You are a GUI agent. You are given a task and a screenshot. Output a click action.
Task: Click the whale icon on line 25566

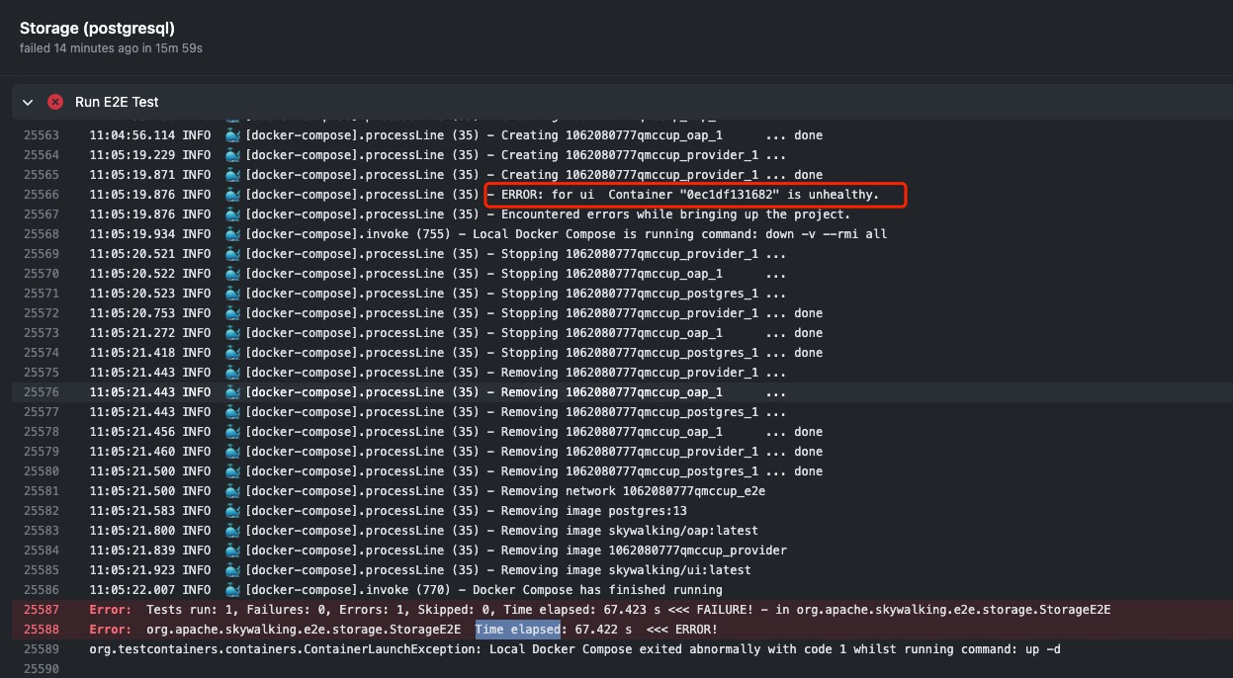coord(233,195)
